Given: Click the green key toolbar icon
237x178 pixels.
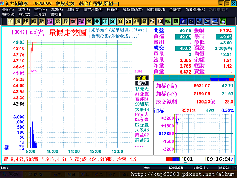Looking at the screenshot, I should (x=223, y=21).
